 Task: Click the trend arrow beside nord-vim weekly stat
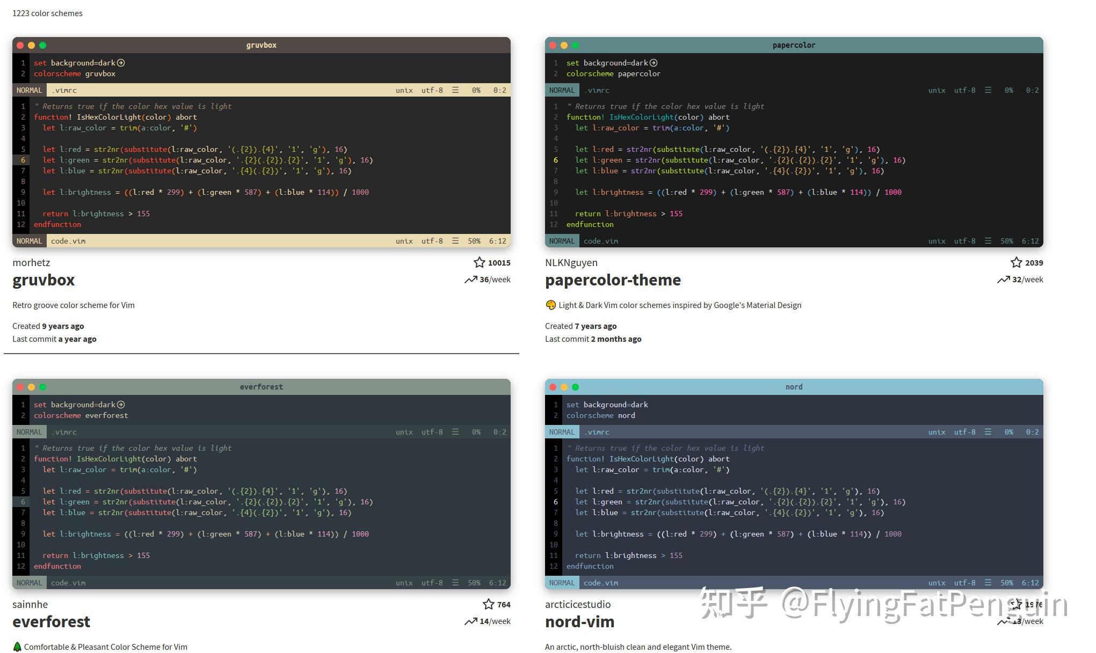click(1004, 621)
